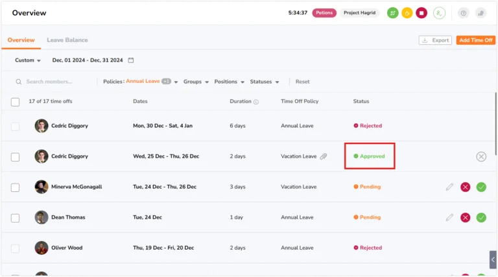The height and width of the screenshot is (277, 498).
Task: Click the grey icon at far top right
Action: (481, 13)
